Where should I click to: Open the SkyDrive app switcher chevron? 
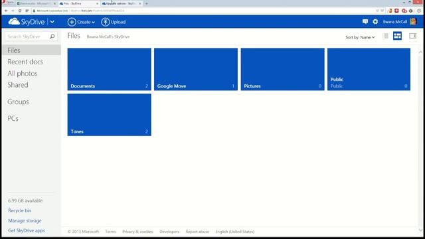52,22
